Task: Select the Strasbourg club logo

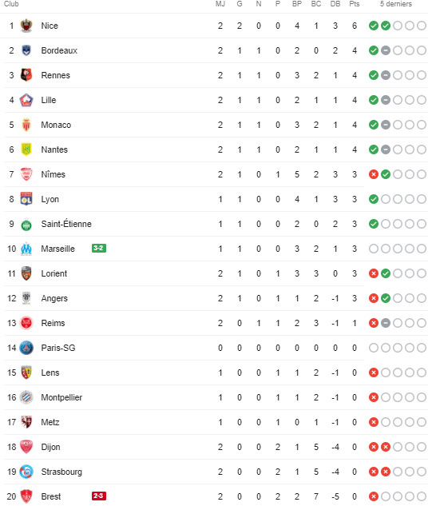Action: pyautogui.click(x=26, y=472)
